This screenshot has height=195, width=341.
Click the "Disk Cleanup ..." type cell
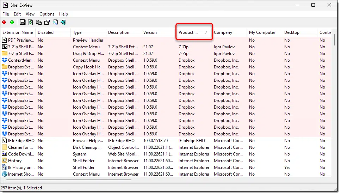(x=87, y=147)
